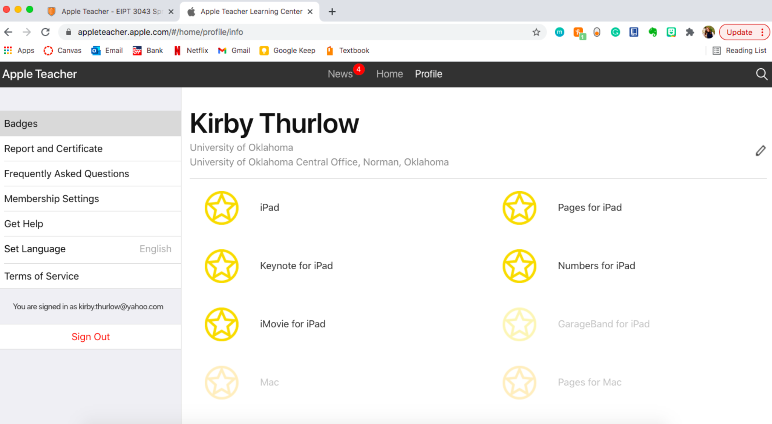Screen dimensions: 772x424
Task: Click the faded GarageBand for iPad badge
Action: [x=519, y=324]
